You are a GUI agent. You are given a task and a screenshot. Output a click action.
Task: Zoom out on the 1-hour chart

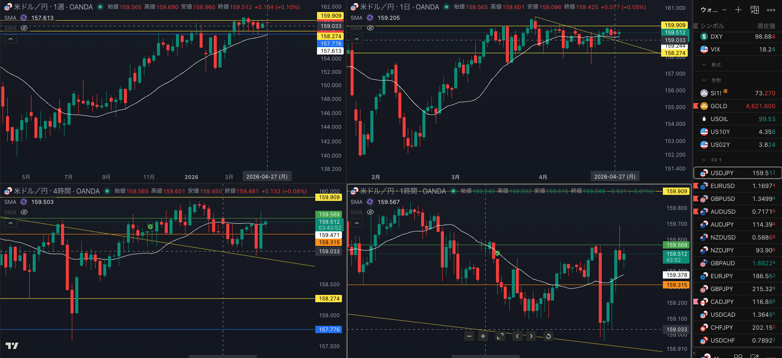(x=469, y=336)
